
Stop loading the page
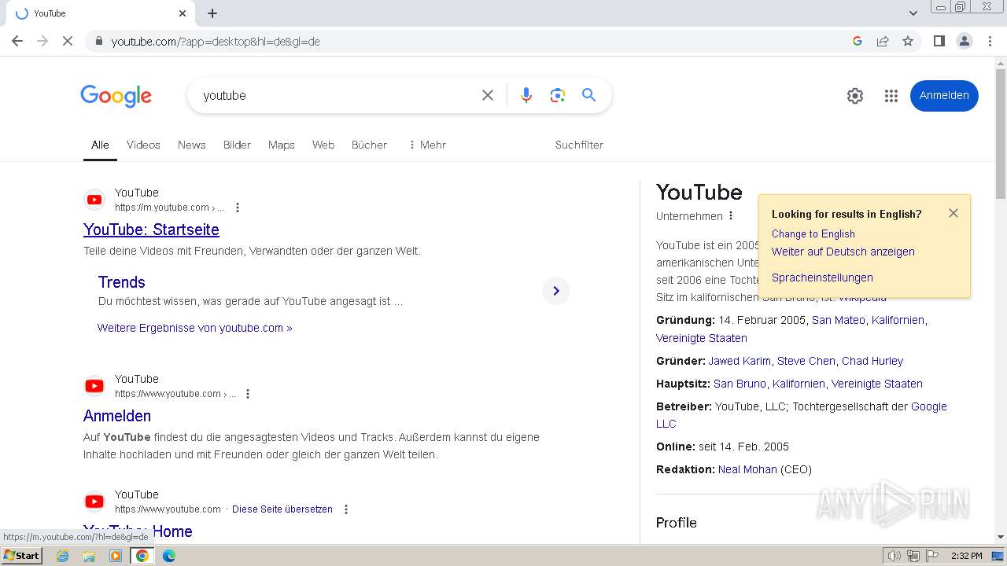[x=68, y=41]
